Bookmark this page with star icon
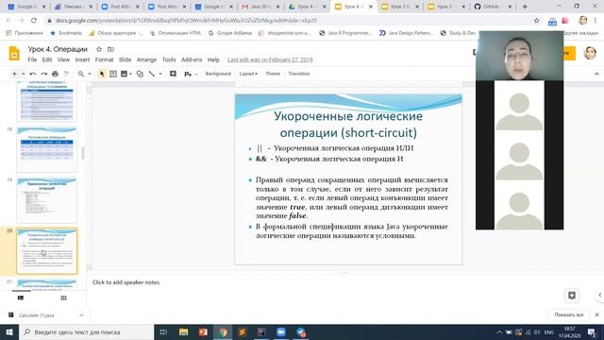This screenshot has width=604, height=340. [x=537, y=21]
